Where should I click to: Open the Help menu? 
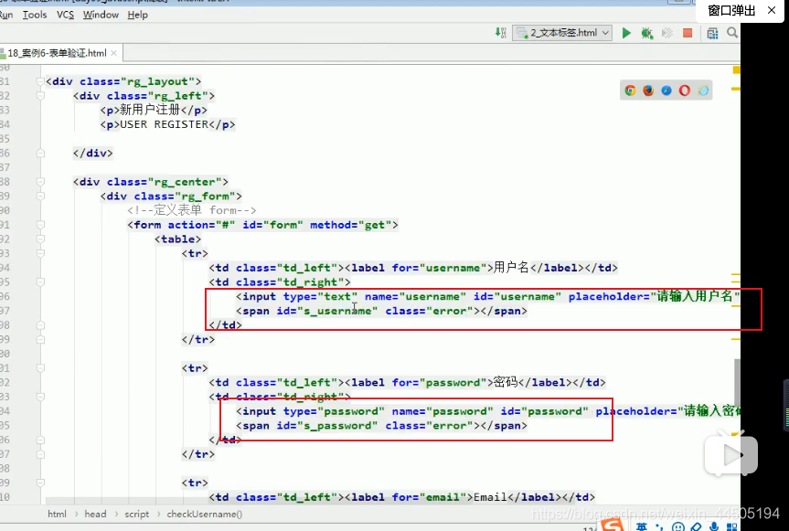tap(137, 15)
